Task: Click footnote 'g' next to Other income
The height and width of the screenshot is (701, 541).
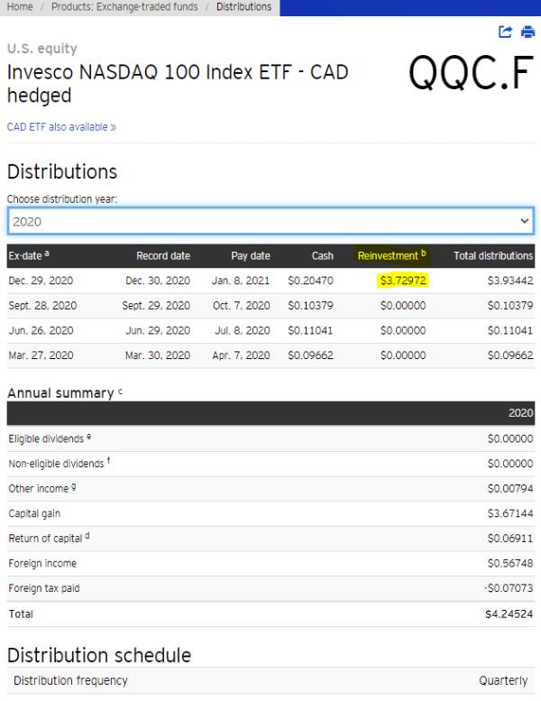Action: (72, 487)
